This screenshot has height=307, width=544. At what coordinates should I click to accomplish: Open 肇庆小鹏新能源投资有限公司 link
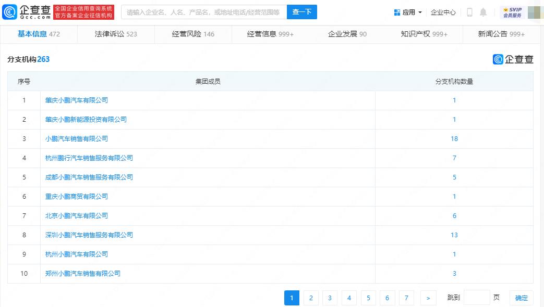pyautogui.click(x=86, y=119)
